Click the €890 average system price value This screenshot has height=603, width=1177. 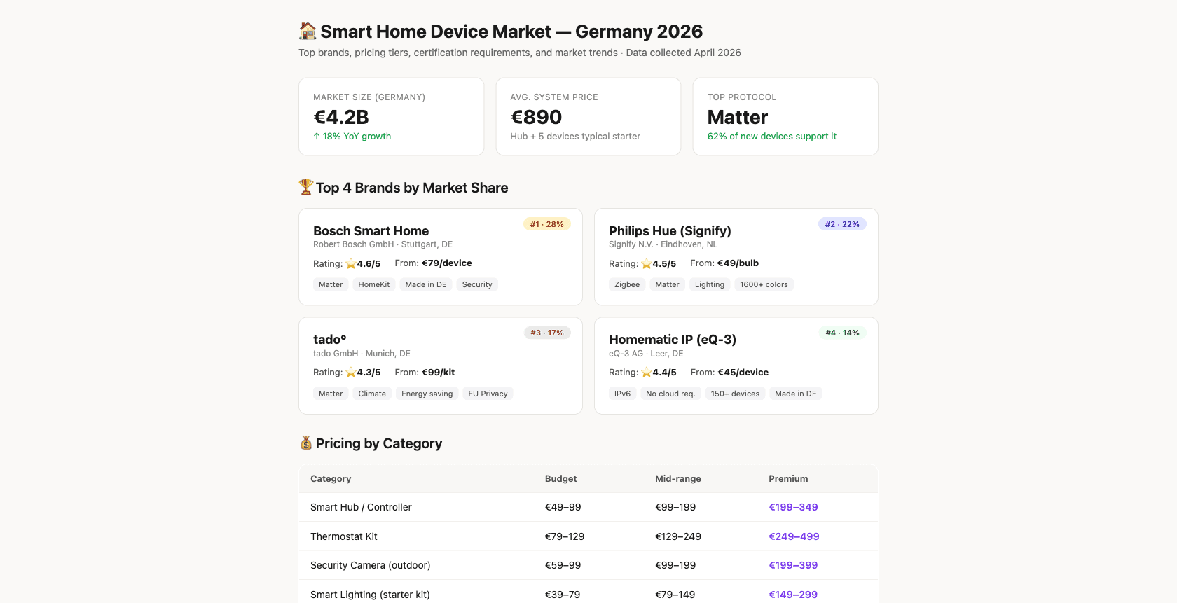click(536, 117)
